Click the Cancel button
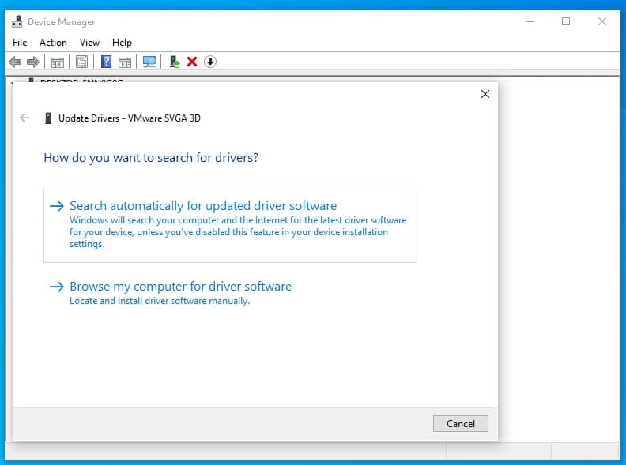Screen dimensions: 626x465 [x=460, y=423]
